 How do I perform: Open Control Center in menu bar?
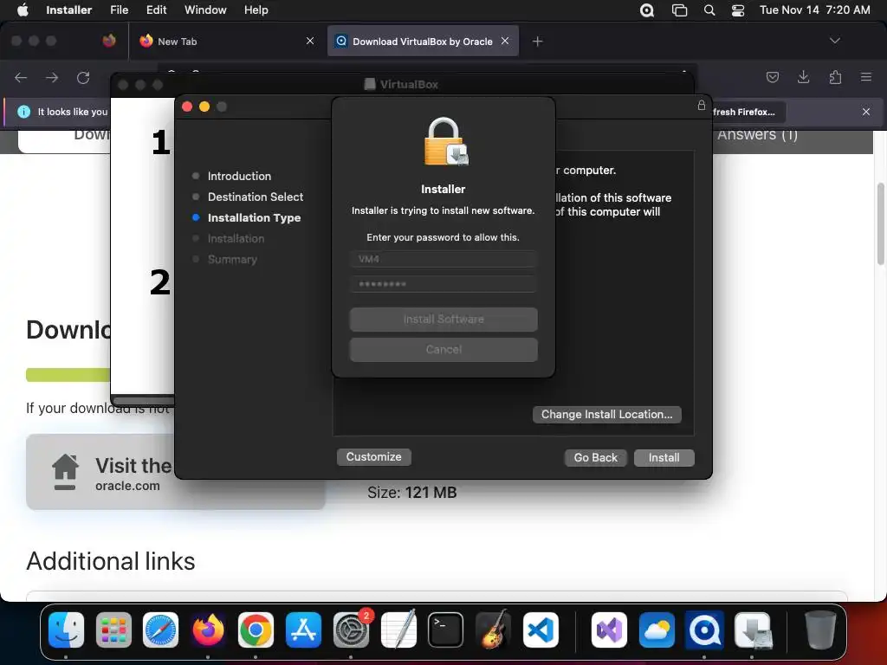[x=738, y=10]
